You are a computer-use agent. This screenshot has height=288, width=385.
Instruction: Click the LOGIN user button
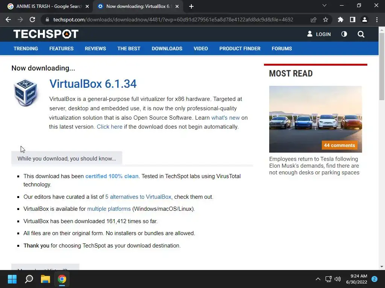[x=319, y=34]
